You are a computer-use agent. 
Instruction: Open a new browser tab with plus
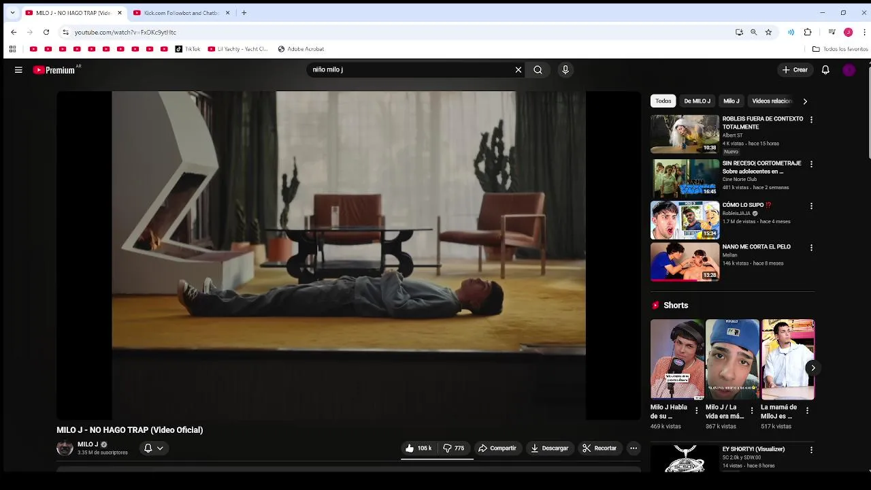point(244,12)
